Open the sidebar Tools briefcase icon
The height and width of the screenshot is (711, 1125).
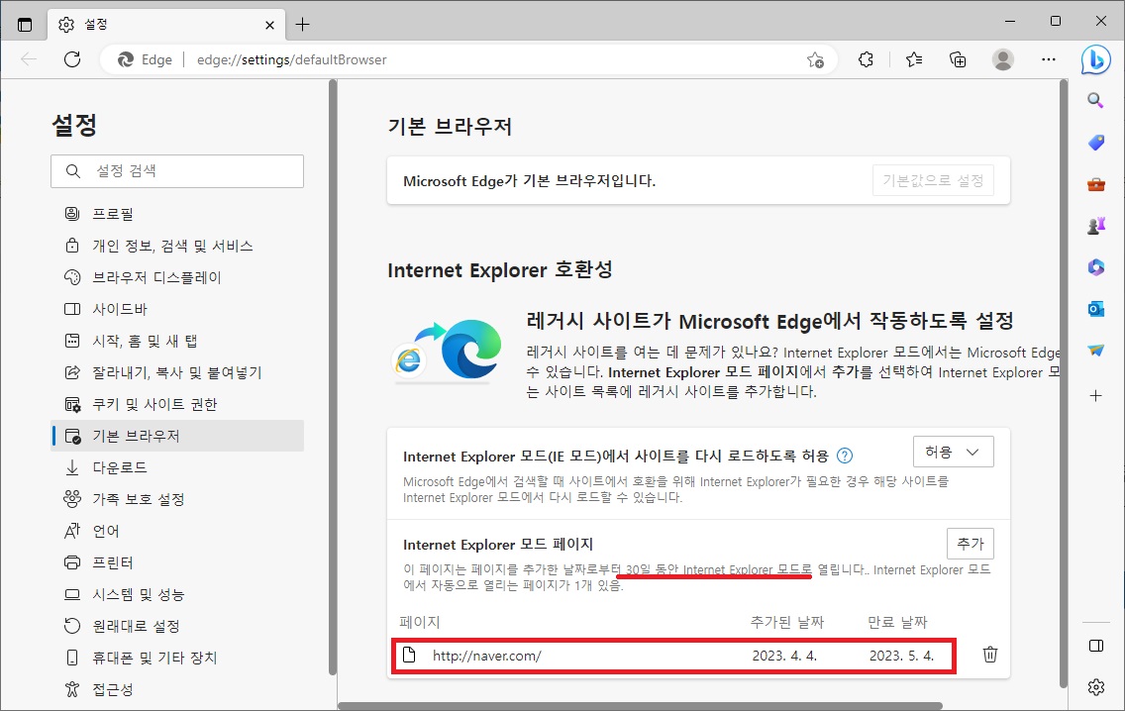coord(1095,185)
